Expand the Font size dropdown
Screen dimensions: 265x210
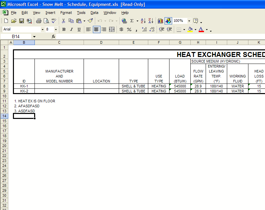pos(56,29)
